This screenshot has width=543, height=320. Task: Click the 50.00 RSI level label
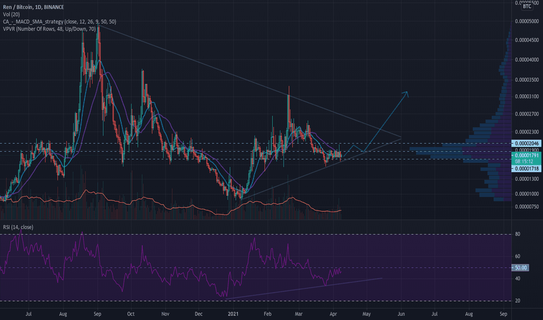pyautogui.click(x=520, y=268)
